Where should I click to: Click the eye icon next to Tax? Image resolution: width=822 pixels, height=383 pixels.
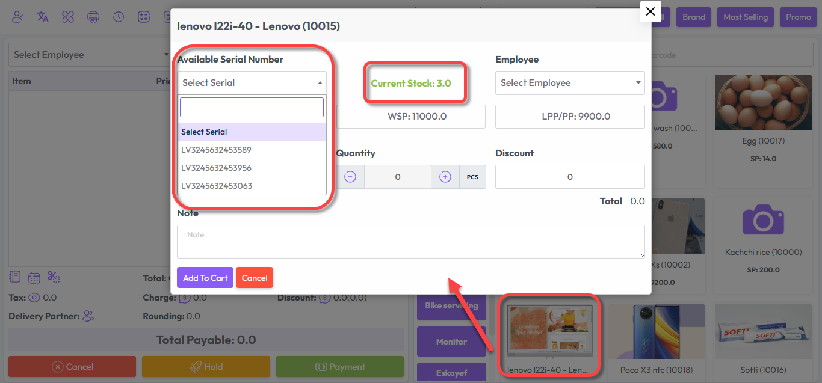pos(34,298)
